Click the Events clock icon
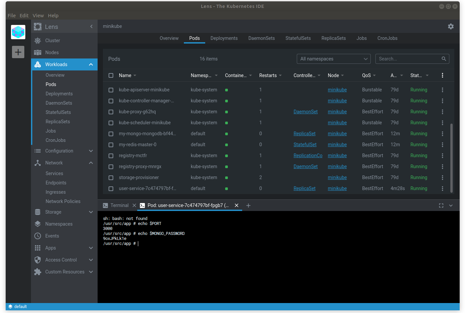Screen dimensions: 466x313 [x=38, y=236]
